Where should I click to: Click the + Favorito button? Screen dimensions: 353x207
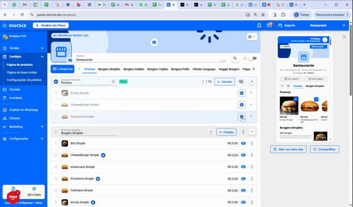(224, 82)
